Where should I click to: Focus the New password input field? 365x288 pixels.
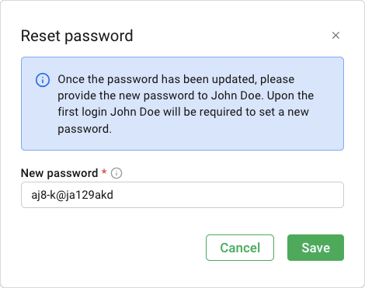tap(182, 195)
